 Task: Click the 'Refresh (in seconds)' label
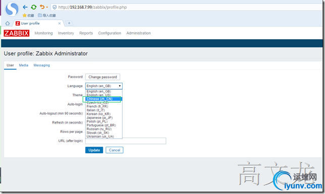pyautogui.click(x=67, y=122)
